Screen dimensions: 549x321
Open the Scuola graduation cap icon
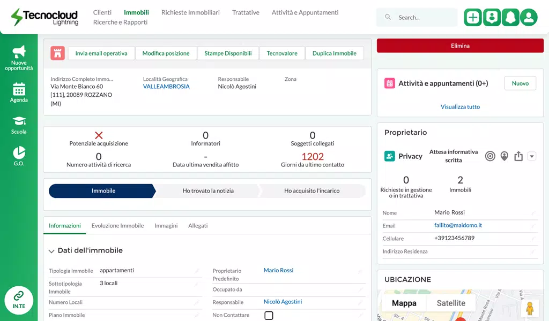(x=19, y=121)
